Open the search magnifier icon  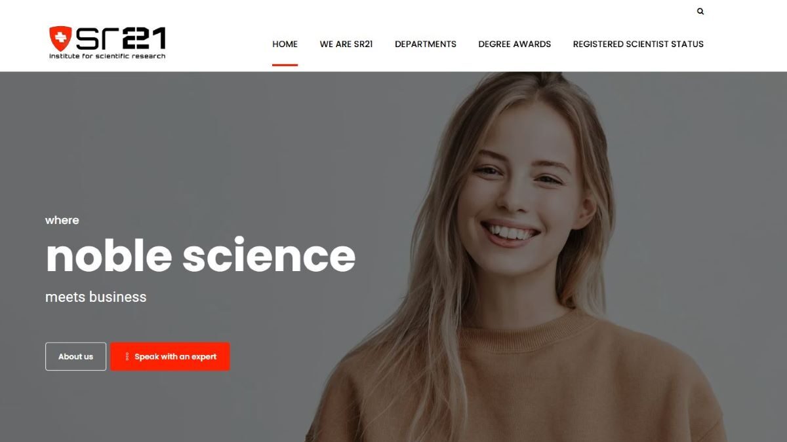click(x=700, y=11)
